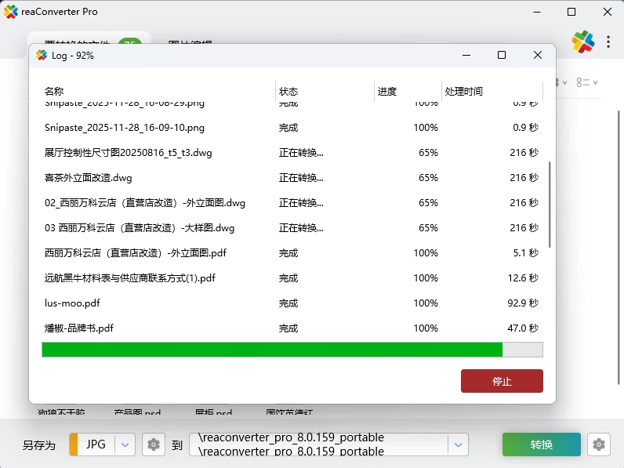Select row lus-moo.pdf
Viewport: 624px width, 468px height.
[292, 303]
